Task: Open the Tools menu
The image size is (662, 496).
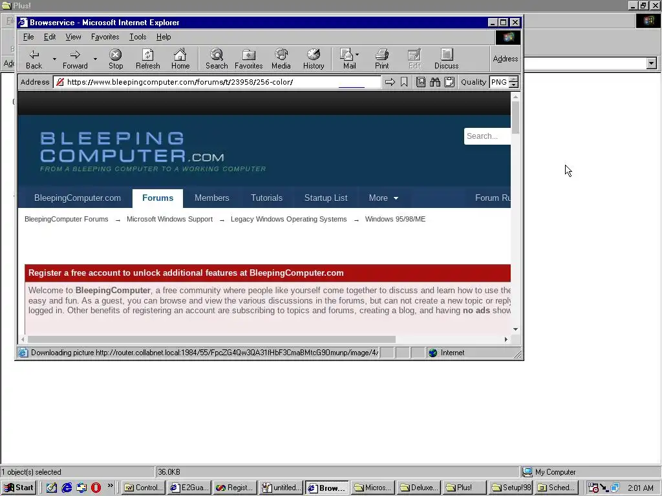Action: [138, 37]
